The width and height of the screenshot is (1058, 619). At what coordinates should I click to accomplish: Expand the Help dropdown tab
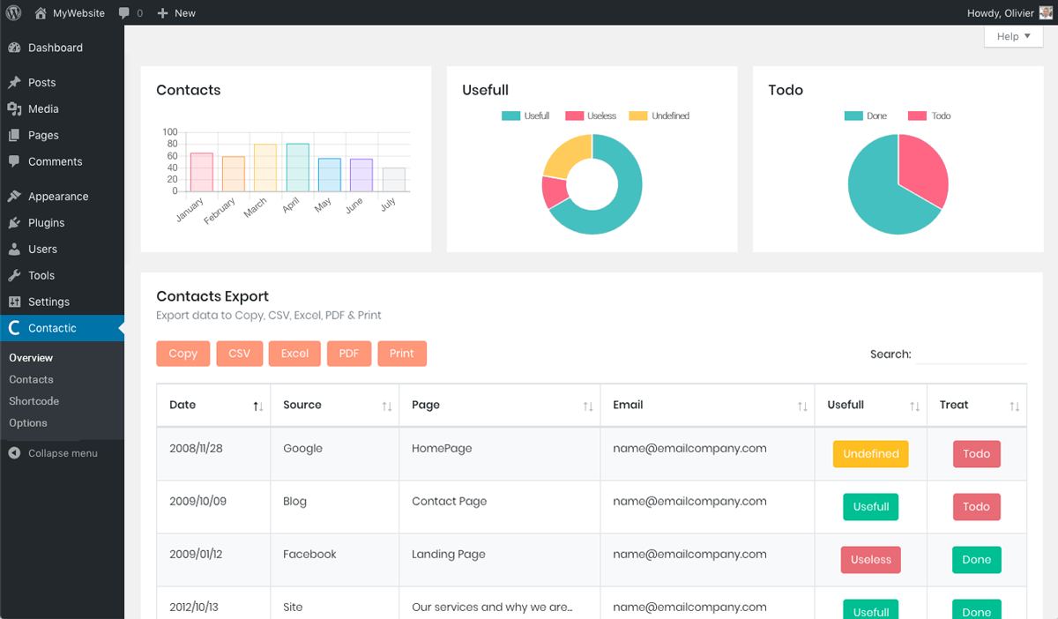[1013, 37]
